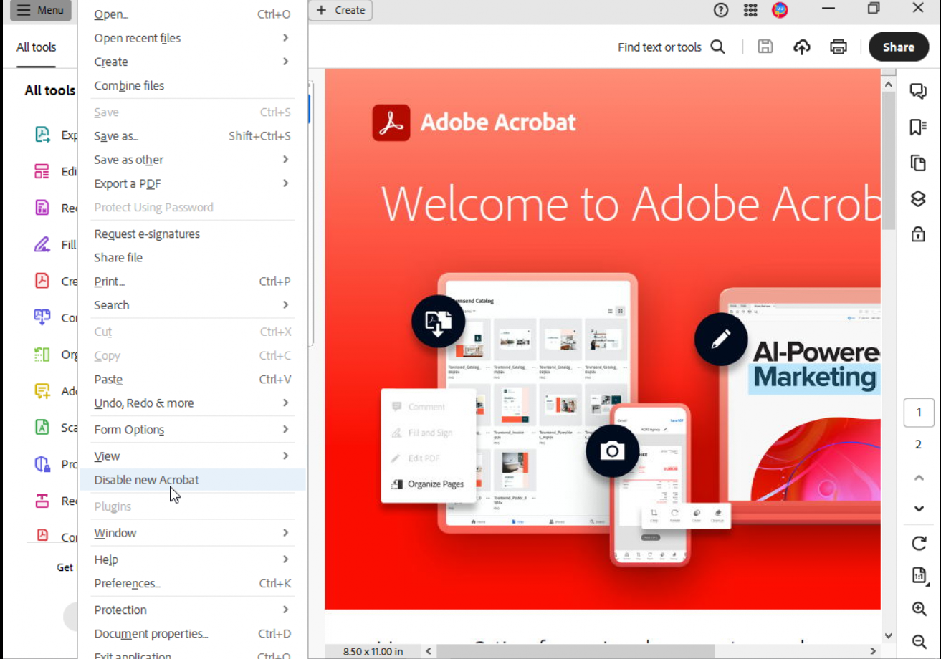
Task: Expand the Create submenu
Action: pos(192,62)
